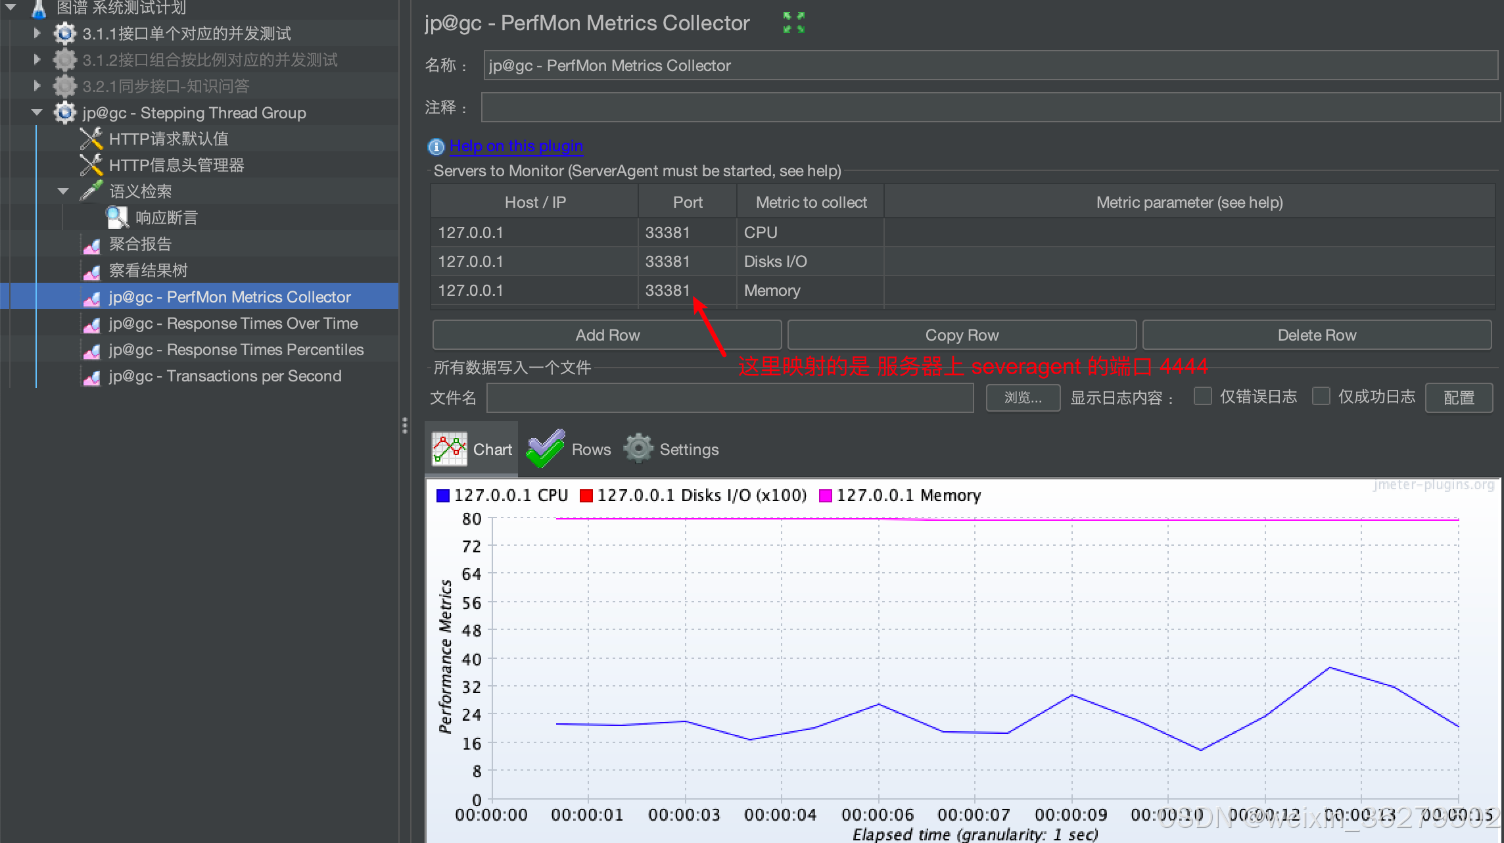Collapse the 语义检索 tree node
This screenshot has height=843, width=1504.
62,190
